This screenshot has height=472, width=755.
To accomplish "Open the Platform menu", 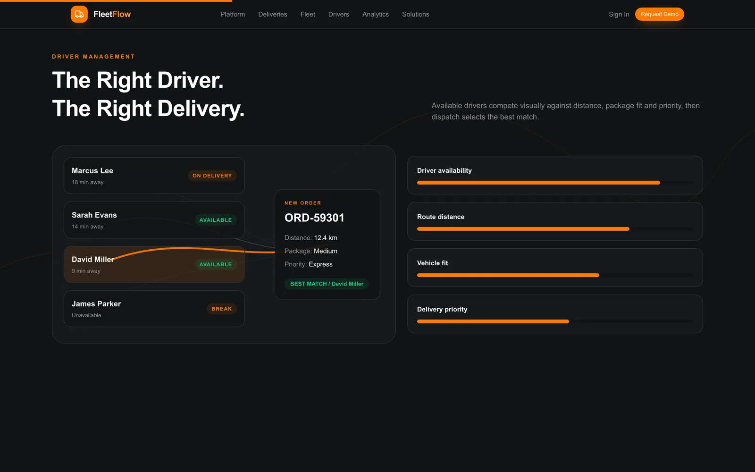I will coord(233,14).
